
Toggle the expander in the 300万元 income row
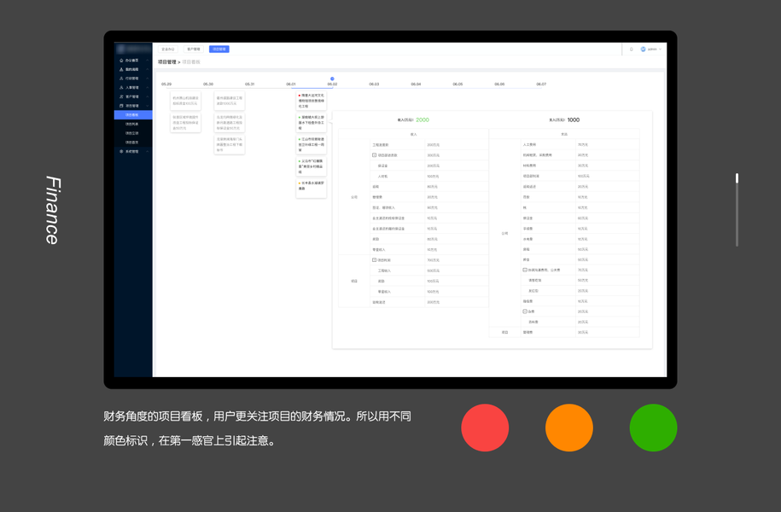pos(374,155)
